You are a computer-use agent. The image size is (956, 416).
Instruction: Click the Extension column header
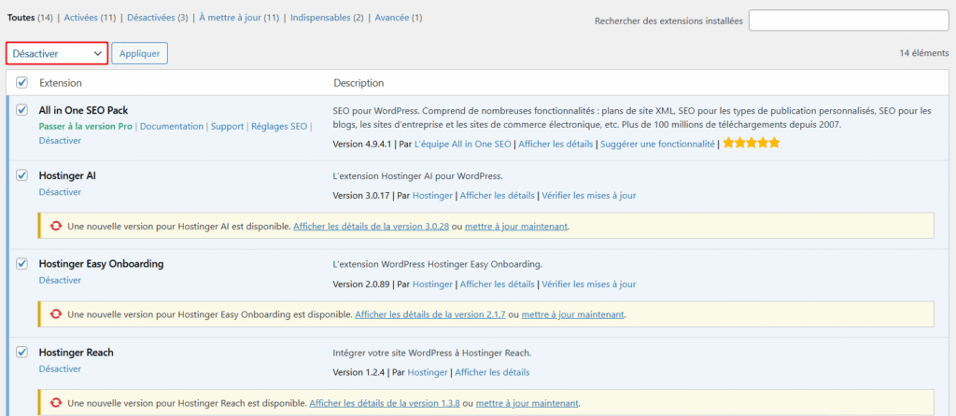[61, 82]
